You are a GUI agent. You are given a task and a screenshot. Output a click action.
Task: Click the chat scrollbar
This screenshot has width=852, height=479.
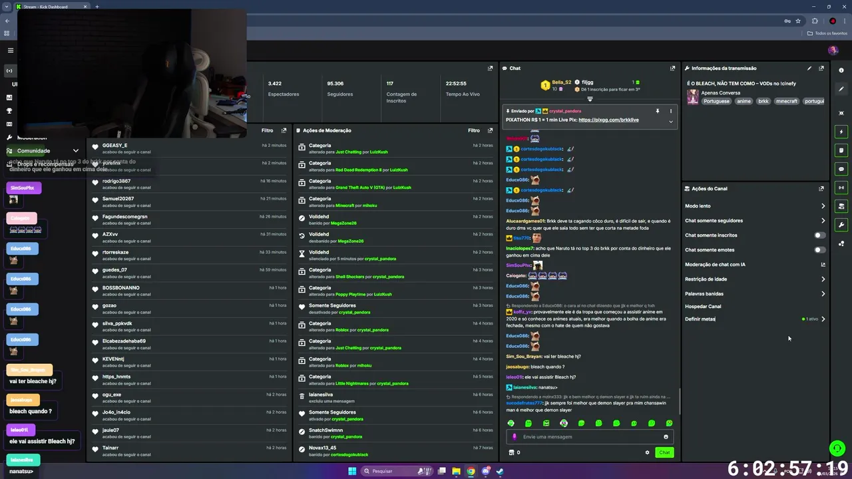pyautogui.click(x=679, y=400)
